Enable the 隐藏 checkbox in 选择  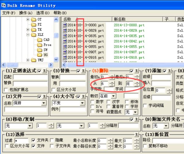(x=52, y=140)
